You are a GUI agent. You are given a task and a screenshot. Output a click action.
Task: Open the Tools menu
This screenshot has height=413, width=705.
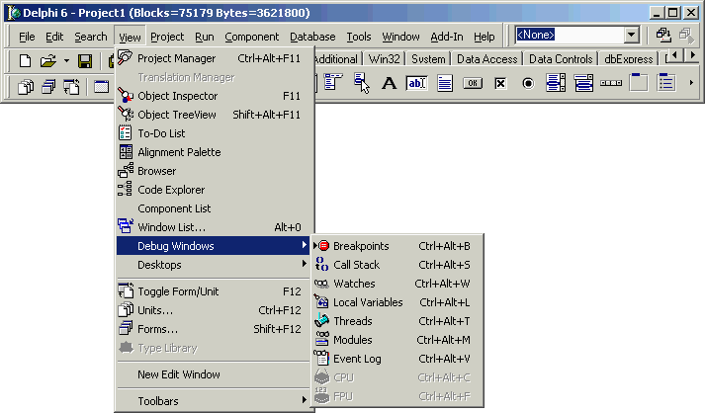(x=359, y=37)
